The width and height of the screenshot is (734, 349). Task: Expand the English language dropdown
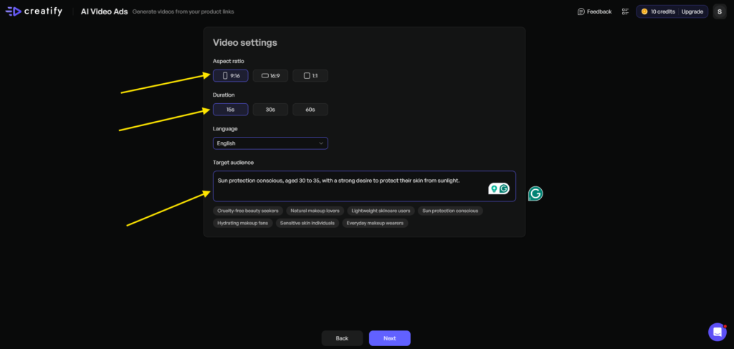point(270,143)
